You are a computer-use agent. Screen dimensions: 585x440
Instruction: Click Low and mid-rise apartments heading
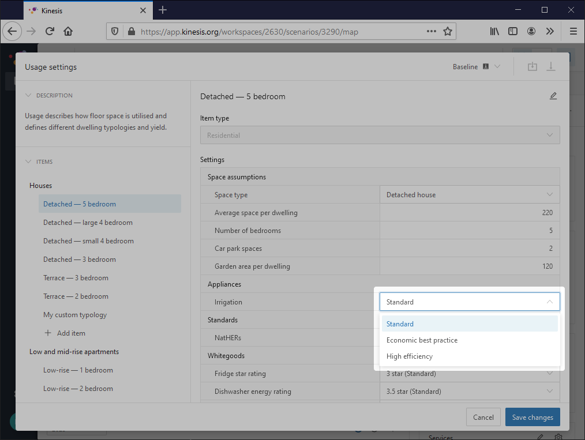[x=74, y=352]
